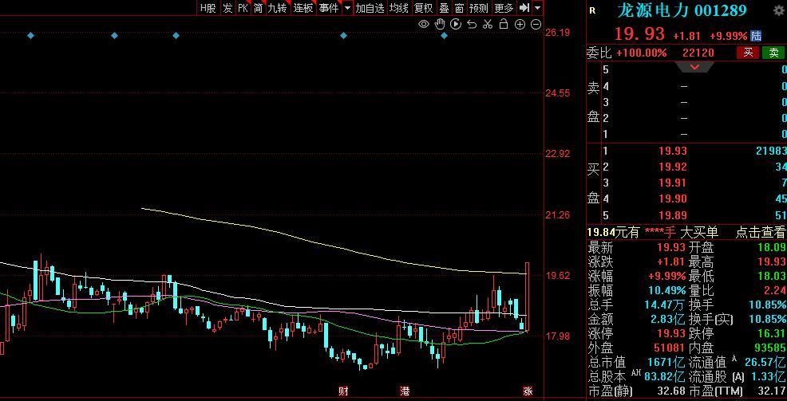Click the undo arrow icon

[472, 24]
